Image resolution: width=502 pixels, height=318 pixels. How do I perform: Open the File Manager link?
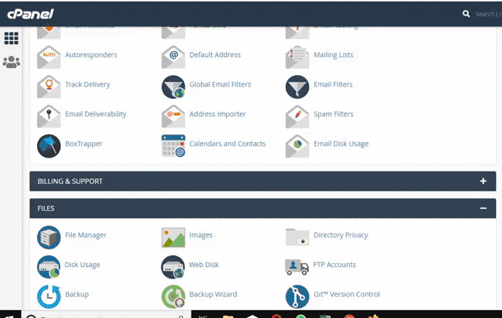coord(86,235)
